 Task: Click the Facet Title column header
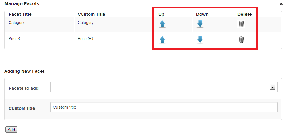tap(20, 14)
